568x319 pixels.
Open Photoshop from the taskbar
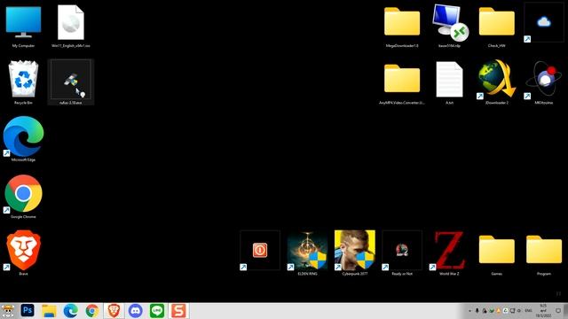(x=28, y=311)
